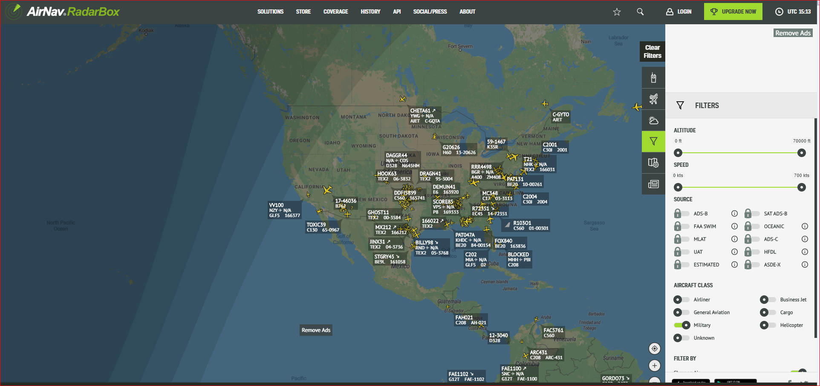Click the funnel icon beside FILTERS heading
This screenshot has width=820, height=386.
click(680, 106)
